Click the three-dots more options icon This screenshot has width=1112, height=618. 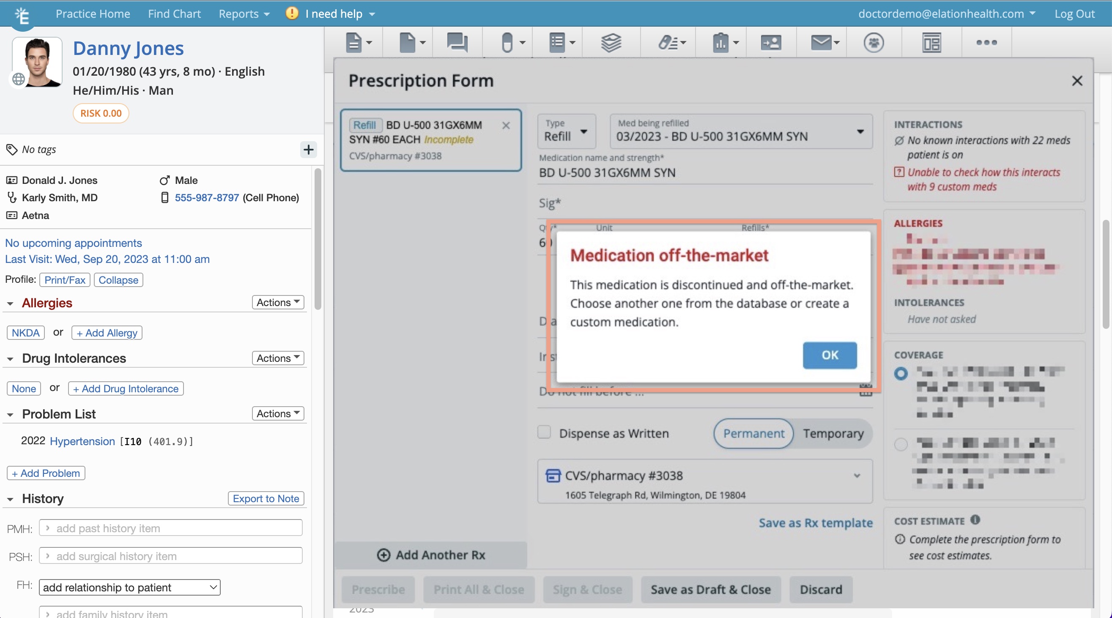pyautogui.click(x=986, y=42)
